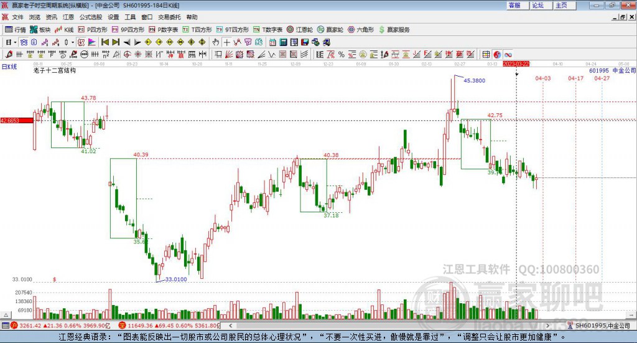
Task: Open the 交易委托 menu
Action: (169, 17)
